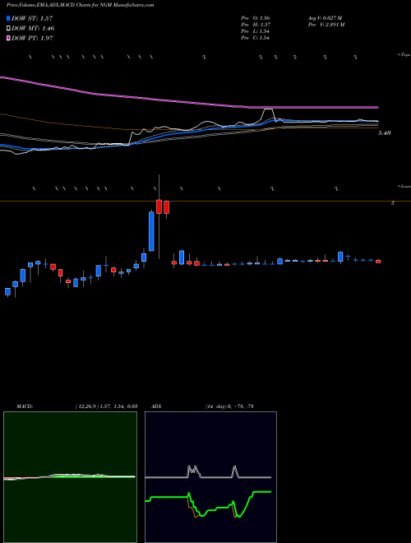Select the 'DOW MT: 1.46' legend label
411x543 pixels.
tap(33, 29)
